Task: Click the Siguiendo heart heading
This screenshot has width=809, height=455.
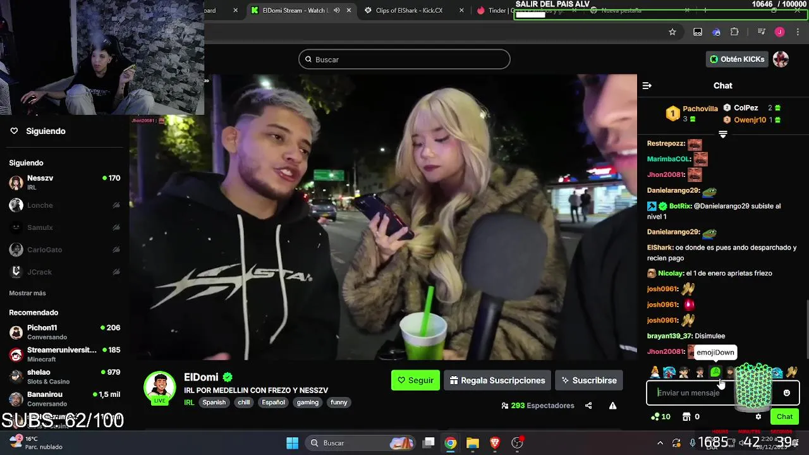Action: [38, 131]
